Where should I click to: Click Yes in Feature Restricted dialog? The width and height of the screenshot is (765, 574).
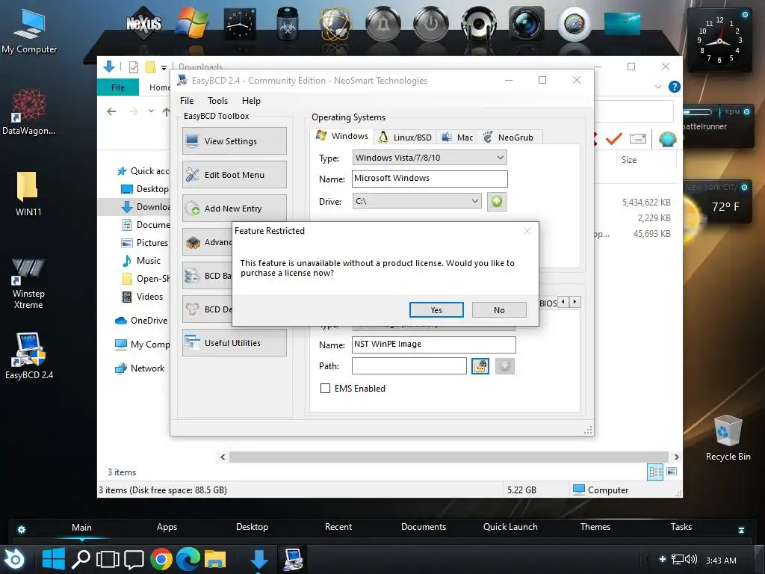(x=436, y=310)
